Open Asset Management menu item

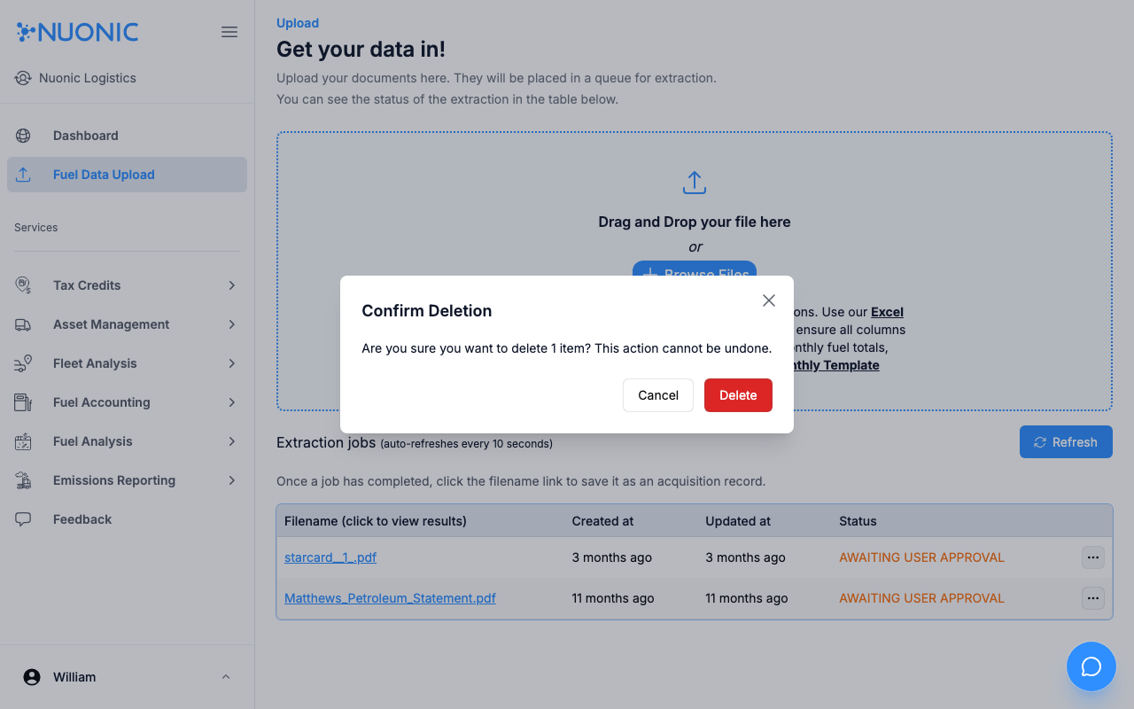coord(127,324)
